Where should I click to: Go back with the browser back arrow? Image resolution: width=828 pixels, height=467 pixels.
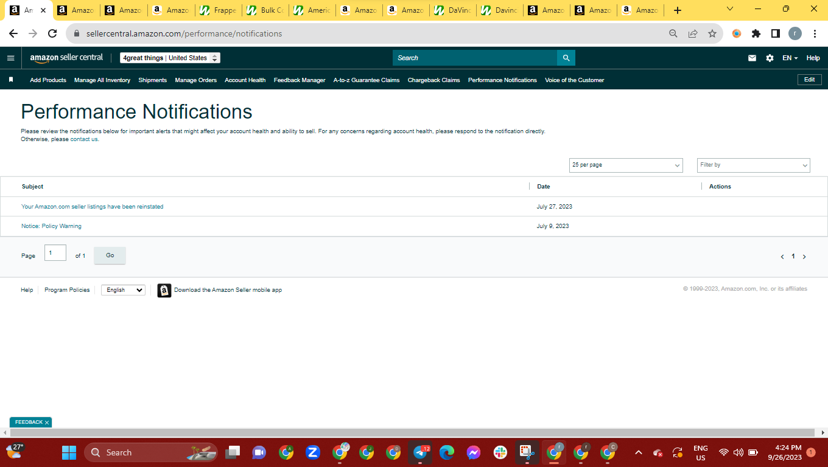[13, 33]
